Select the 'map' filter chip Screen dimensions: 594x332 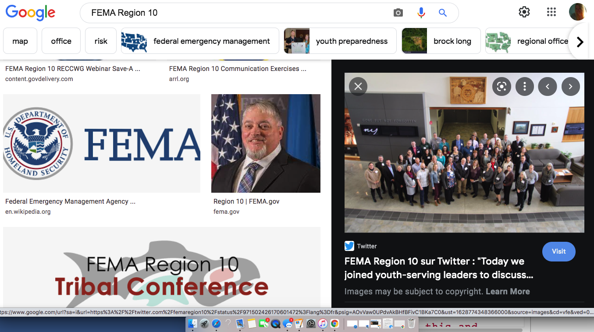tap(20, 41)
